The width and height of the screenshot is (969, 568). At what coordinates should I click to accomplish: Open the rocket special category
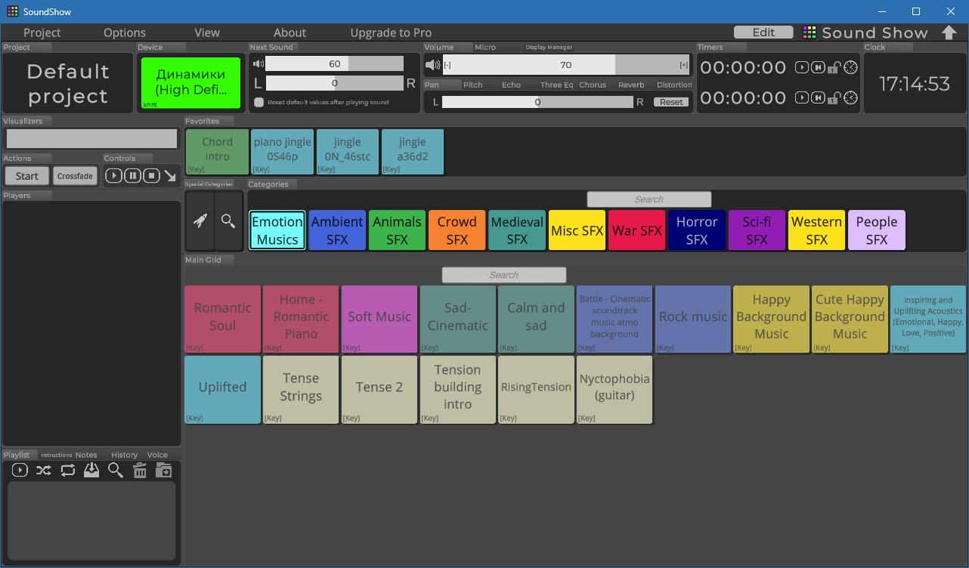[x=200, y=221]
